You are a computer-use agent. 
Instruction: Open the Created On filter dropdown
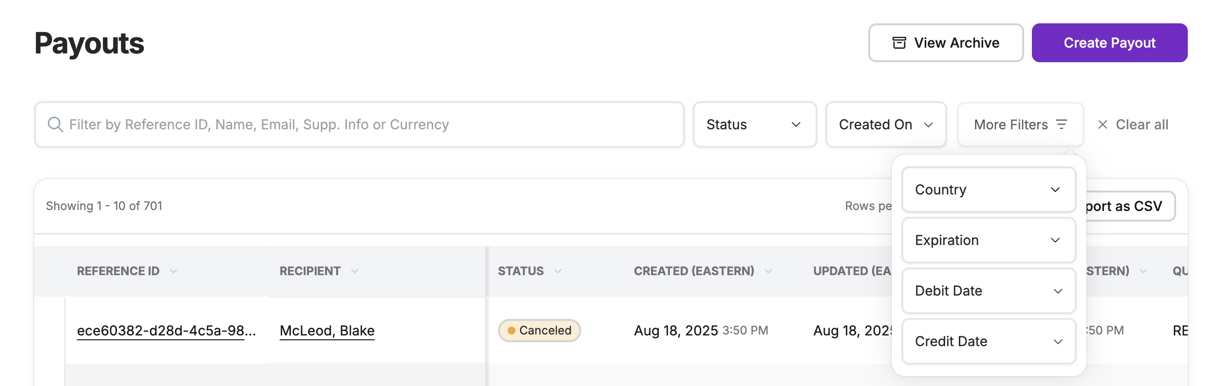[886, 124]
